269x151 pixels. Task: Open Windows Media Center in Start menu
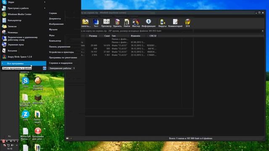point(24,14)
